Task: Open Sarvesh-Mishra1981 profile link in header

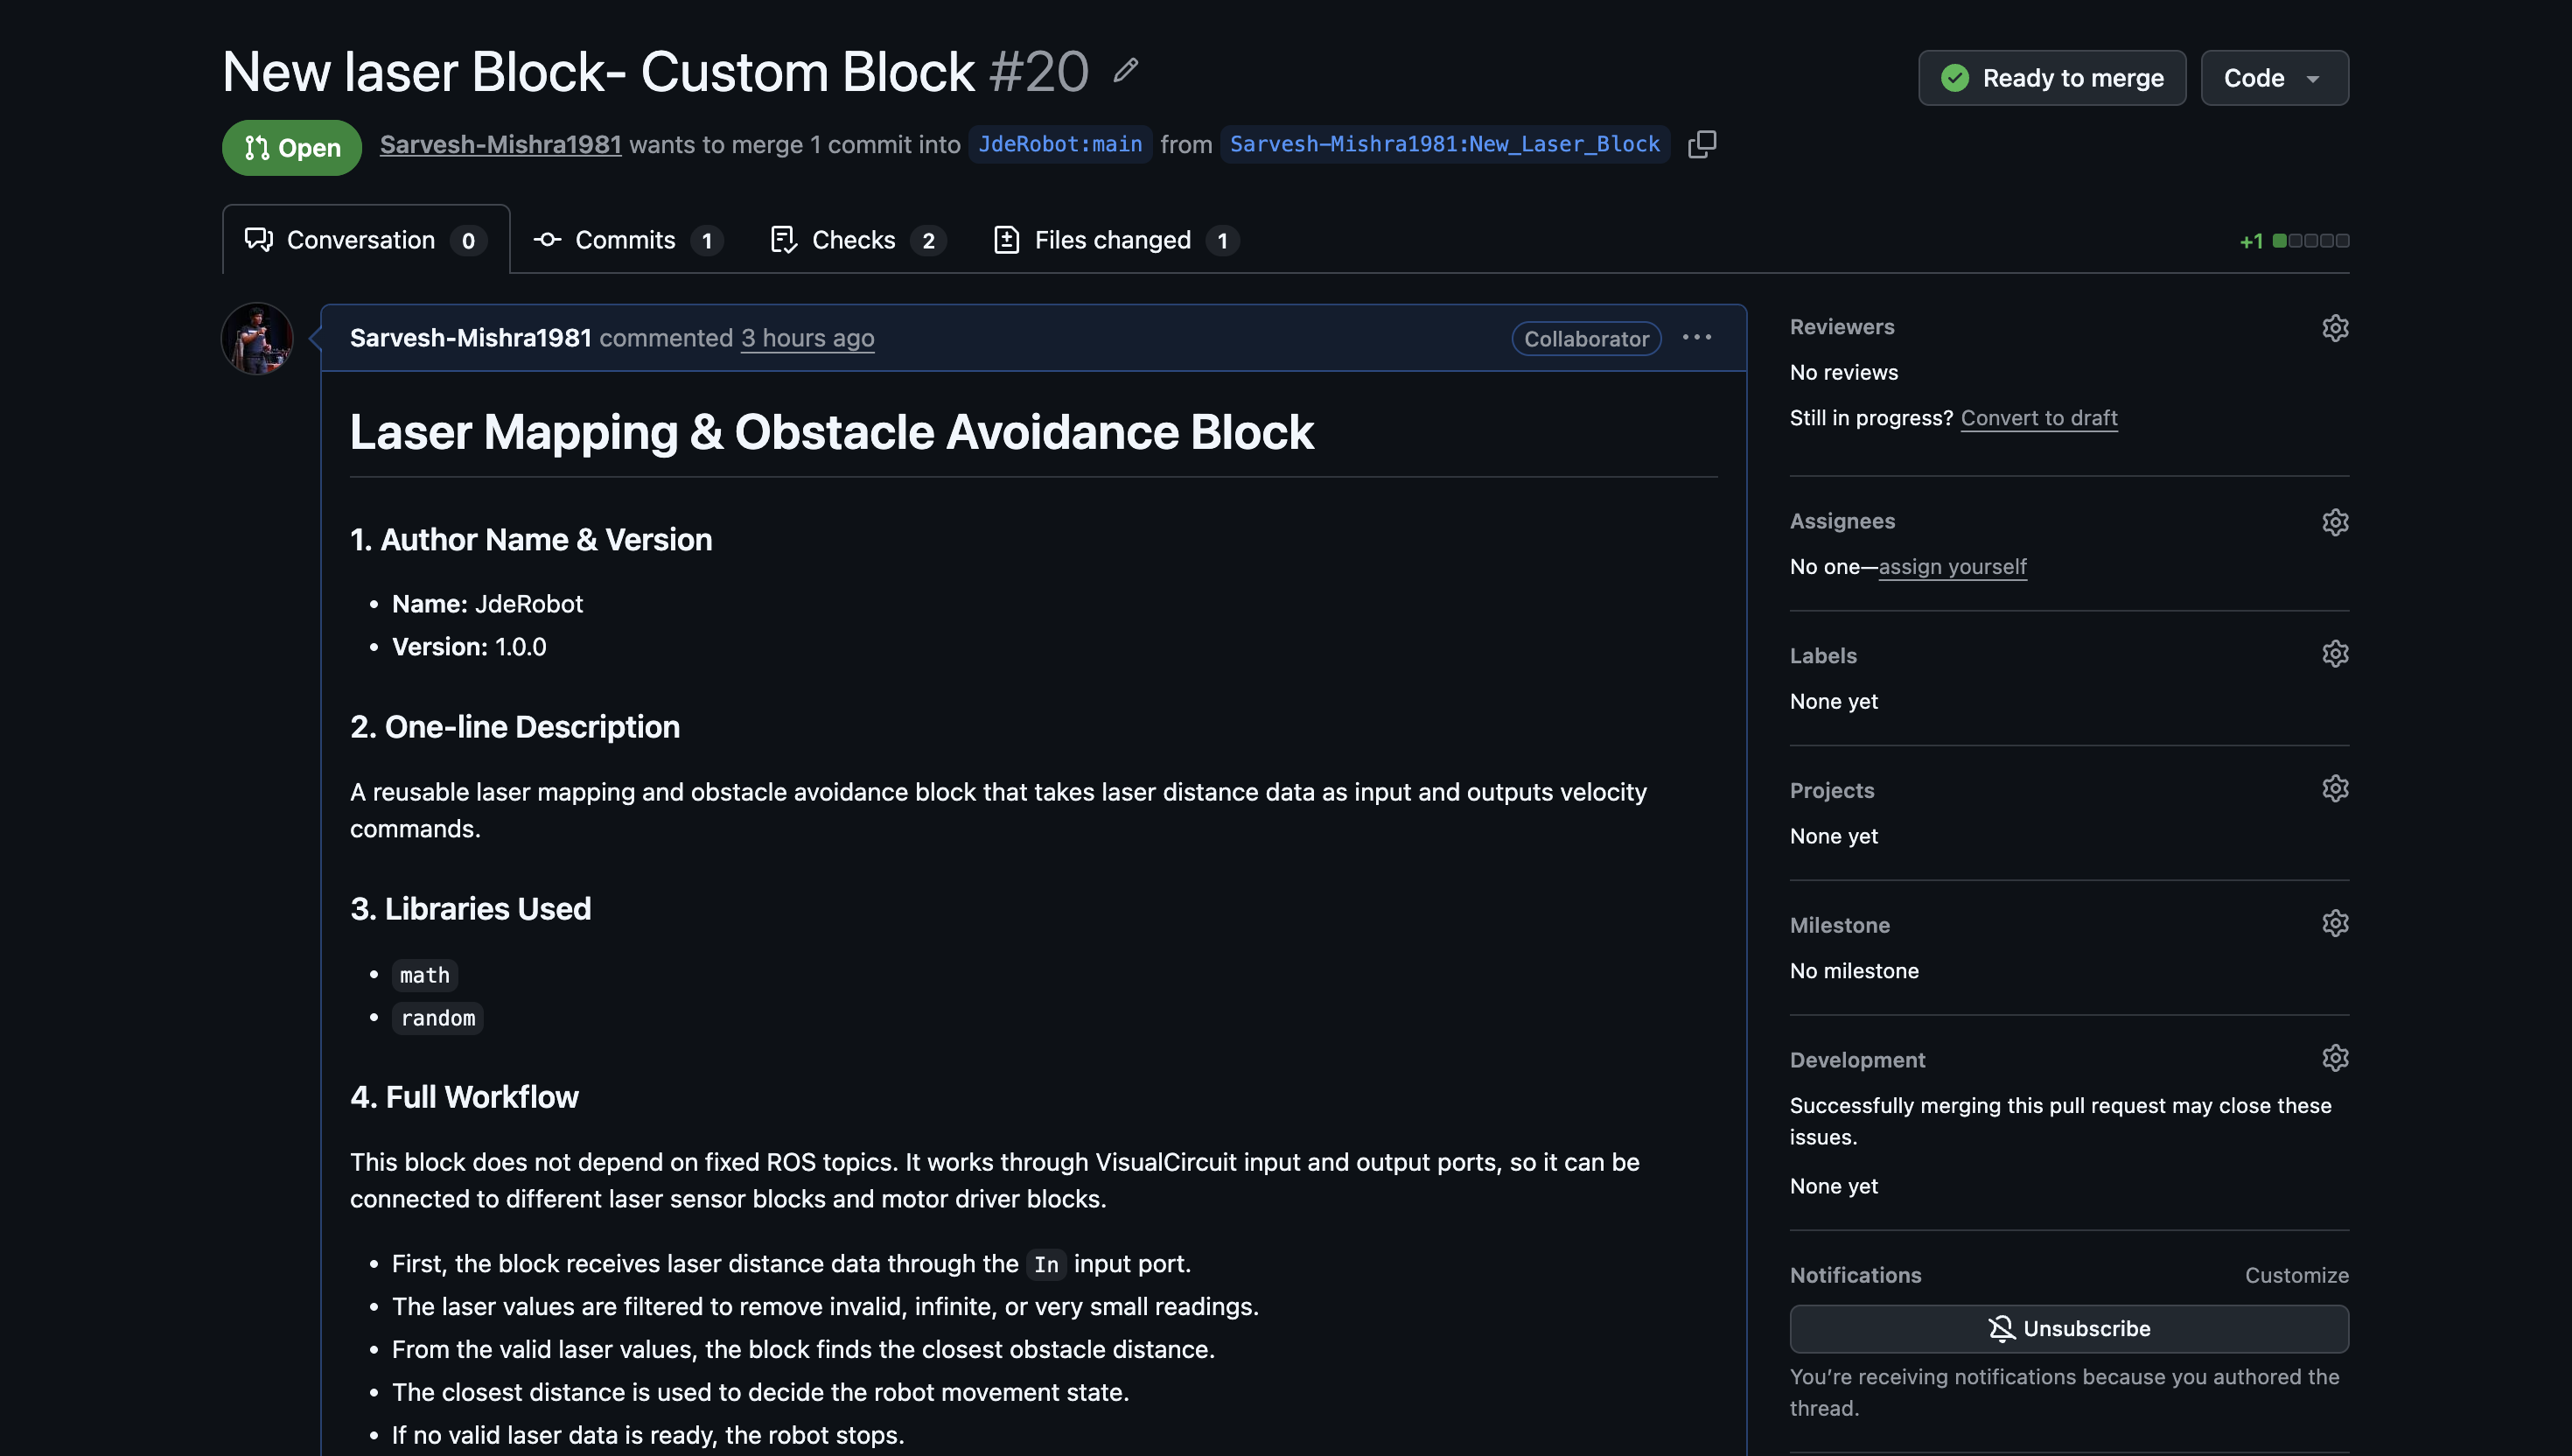Action: [500, 144]
